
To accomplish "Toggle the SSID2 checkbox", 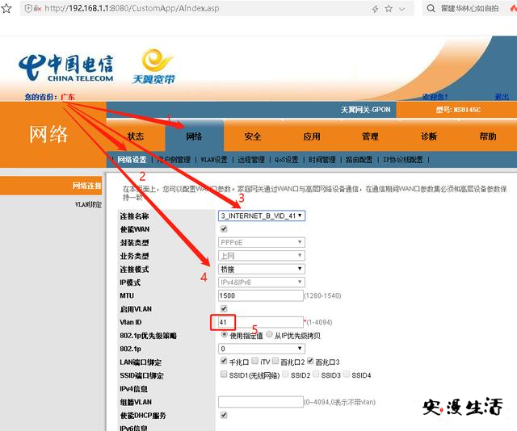I will click(285, 374).
